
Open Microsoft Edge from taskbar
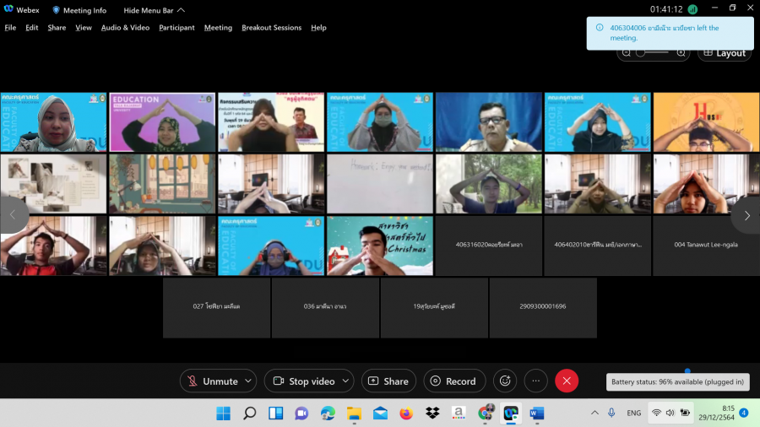[328, 413]
